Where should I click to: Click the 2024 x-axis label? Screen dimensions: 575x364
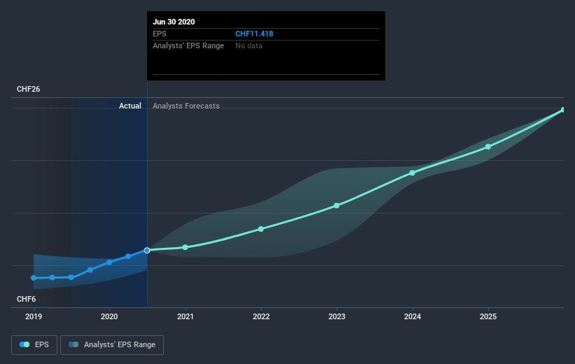413,316
